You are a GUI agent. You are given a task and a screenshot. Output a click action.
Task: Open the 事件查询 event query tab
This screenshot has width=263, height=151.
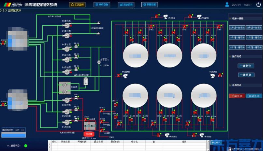tap(102, 5)
